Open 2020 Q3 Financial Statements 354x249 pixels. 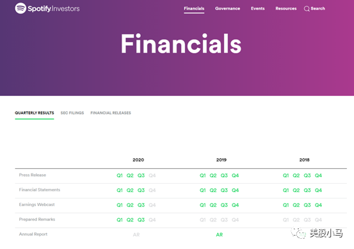pos(141,190)
